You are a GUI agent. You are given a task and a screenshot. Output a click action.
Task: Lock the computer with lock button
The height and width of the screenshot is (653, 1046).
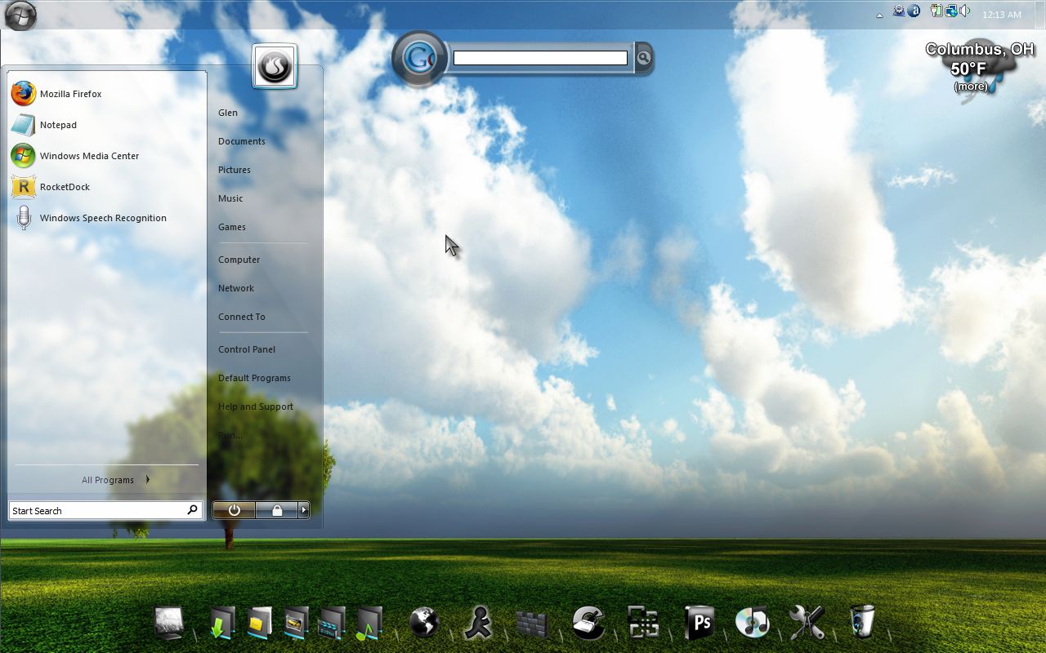(277, 510)
